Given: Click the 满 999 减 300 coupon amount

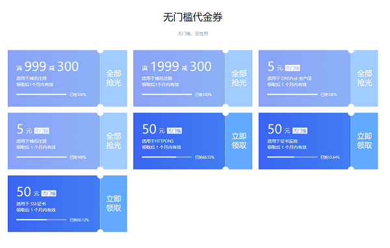Looking at the screenshot, I should pos(47,67).
